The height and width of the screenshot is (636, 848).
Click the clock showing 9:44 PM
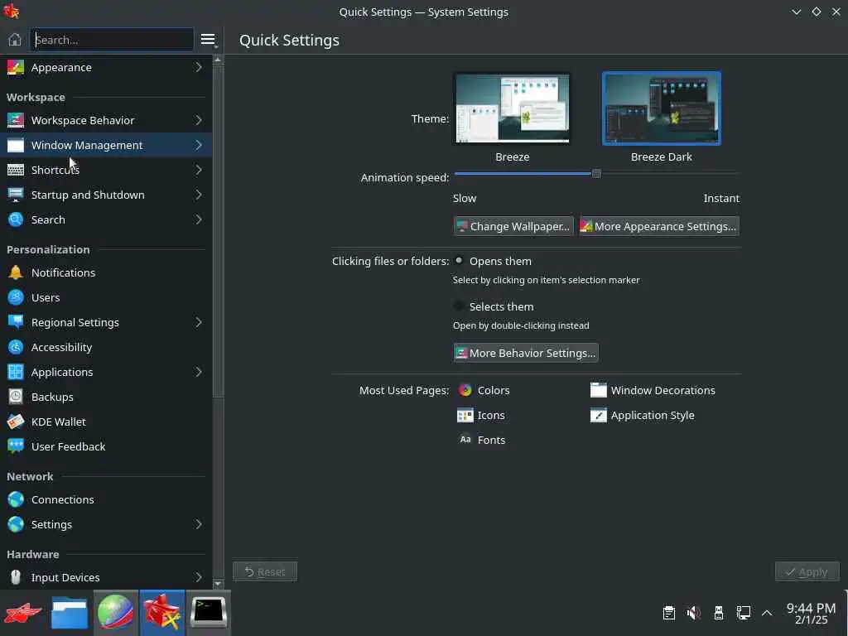click(811, 609)
